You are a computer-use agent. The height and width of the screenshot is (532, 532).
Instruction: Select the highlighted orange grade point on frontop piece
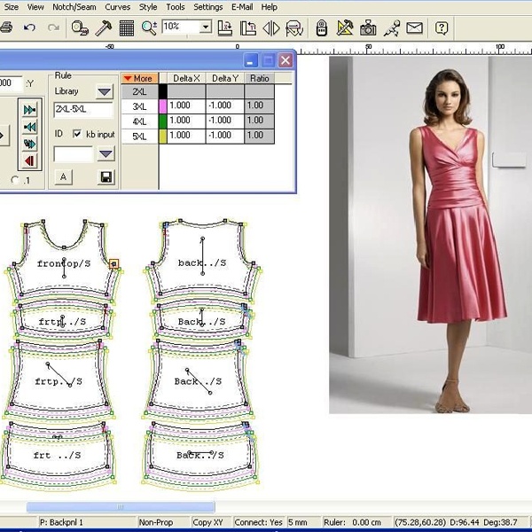114,263
